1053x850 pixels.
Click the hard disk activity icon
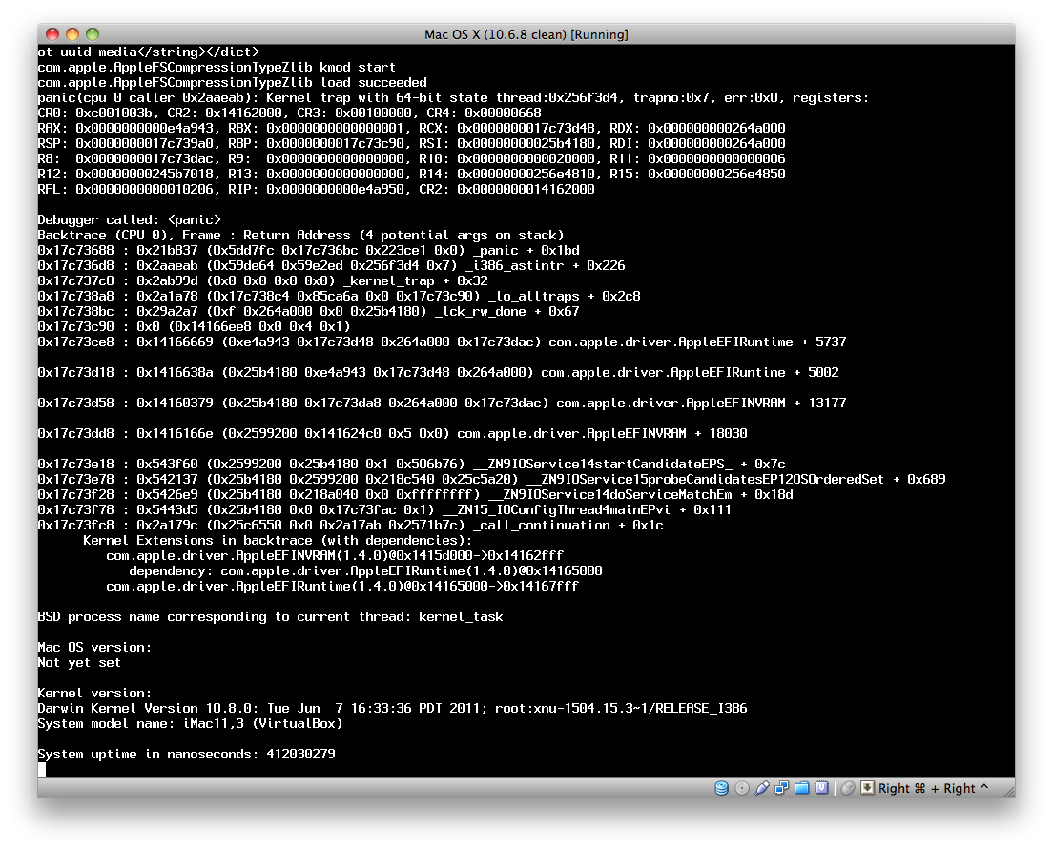[x=722, y=788]
